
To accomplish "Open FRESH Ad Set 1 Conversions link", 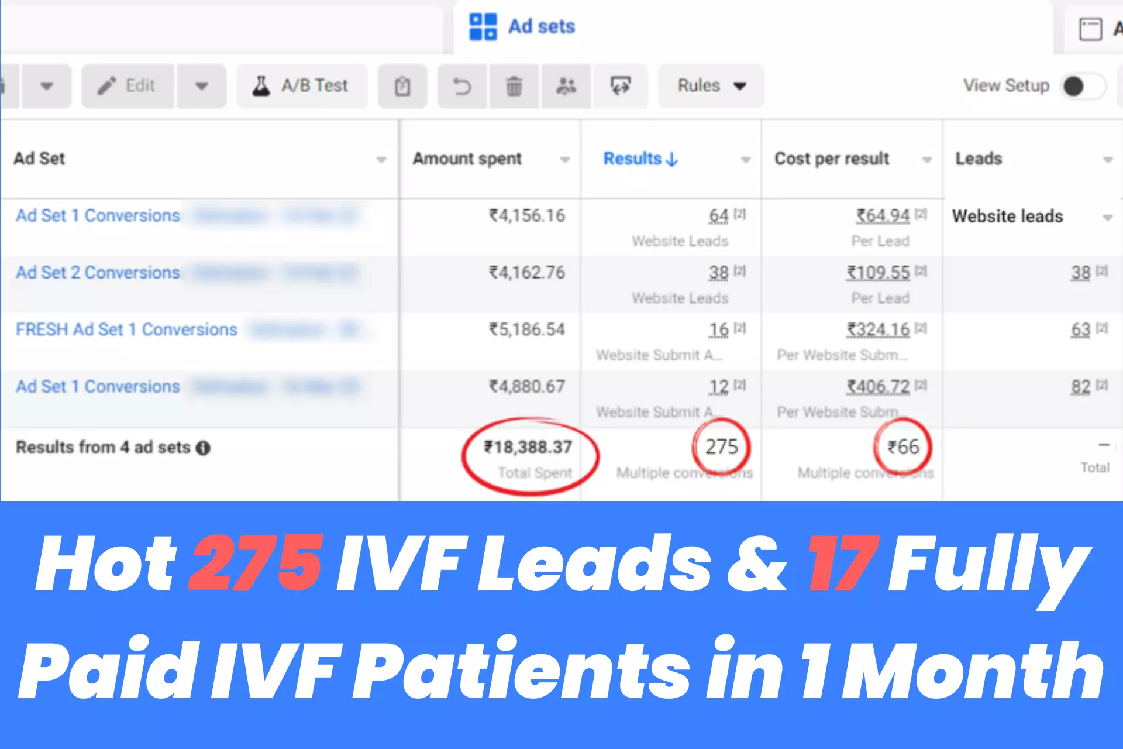I will 126,329.
